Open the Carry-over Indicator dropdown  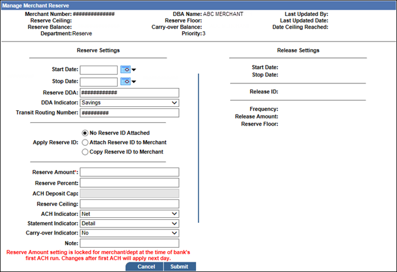coord(129,233)
